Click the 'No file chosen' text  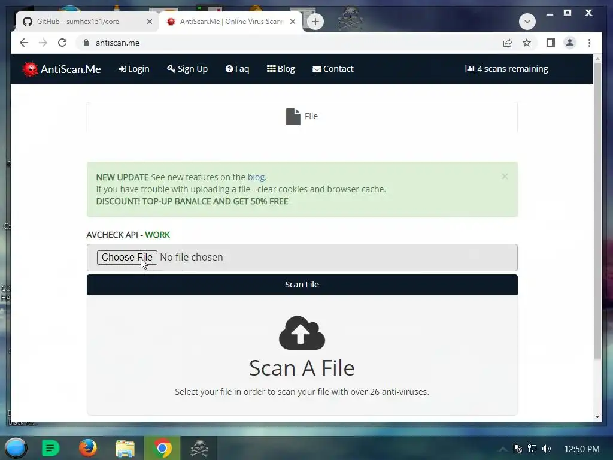(192, 257)
